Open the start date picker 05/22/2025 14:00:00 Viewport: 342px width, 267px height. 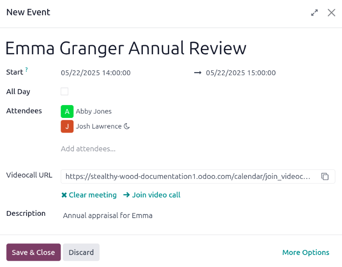[96, 73]
